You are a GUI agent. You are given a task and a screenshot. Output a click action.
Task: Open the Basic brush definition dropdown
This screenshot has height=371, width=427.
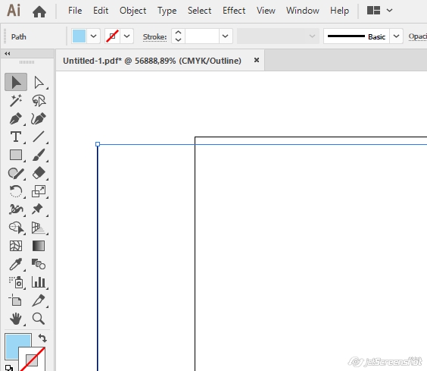click(396, 36)
